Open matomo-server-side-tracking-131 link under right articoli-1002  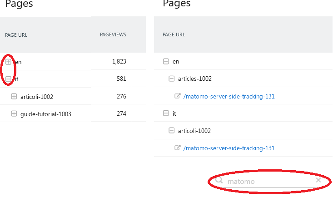[229, 148]
